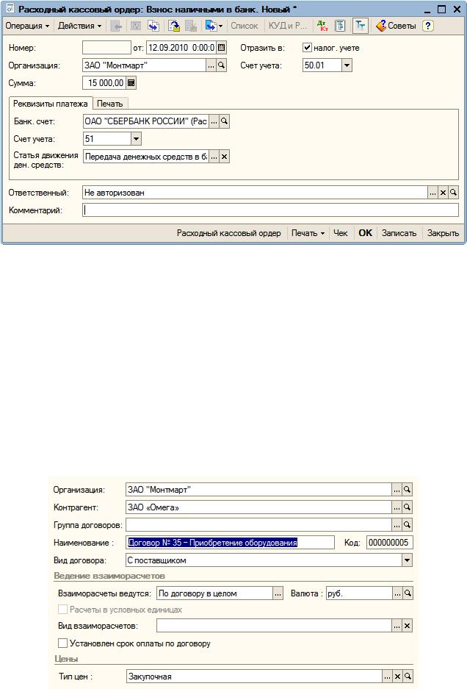Open the calculator beside the Сумма field

click(131, 82)
